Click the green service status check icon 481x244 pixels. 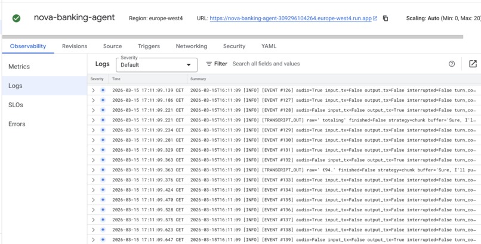(x=16, y=18)
